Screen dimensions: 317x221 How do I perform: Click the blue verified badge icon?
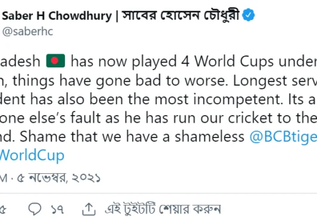(x=248, y=15)
